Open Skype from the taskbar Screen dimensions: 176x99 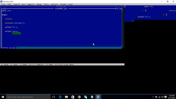tap(86, 97)
